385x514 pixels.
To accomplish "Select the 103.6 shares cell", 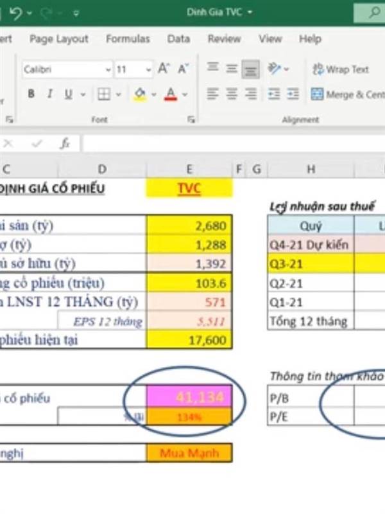I will tap(189, 283).
